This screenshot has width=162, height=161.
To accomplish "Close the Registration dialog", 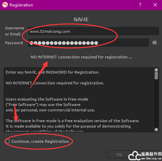I will pos(155,5).
